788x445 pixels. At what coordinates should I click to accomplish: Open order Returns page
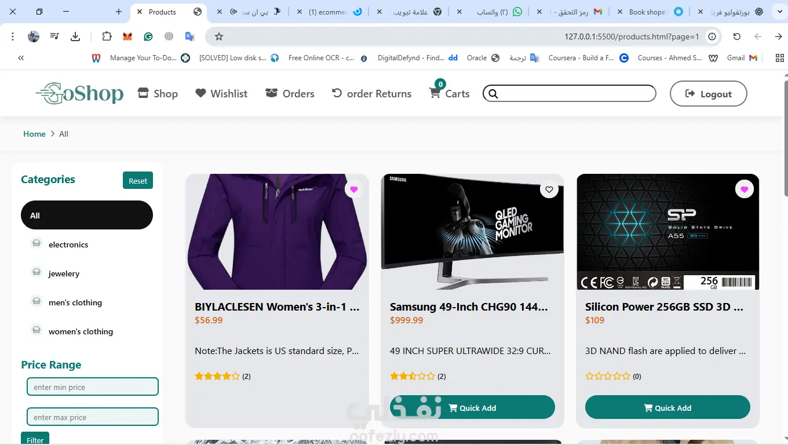371,93
